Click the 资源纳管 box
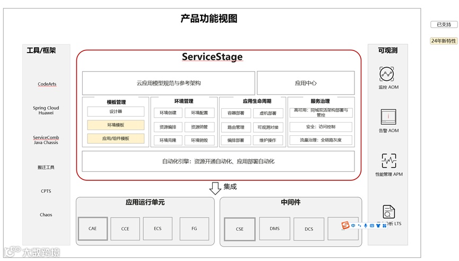 coord(200,127)
